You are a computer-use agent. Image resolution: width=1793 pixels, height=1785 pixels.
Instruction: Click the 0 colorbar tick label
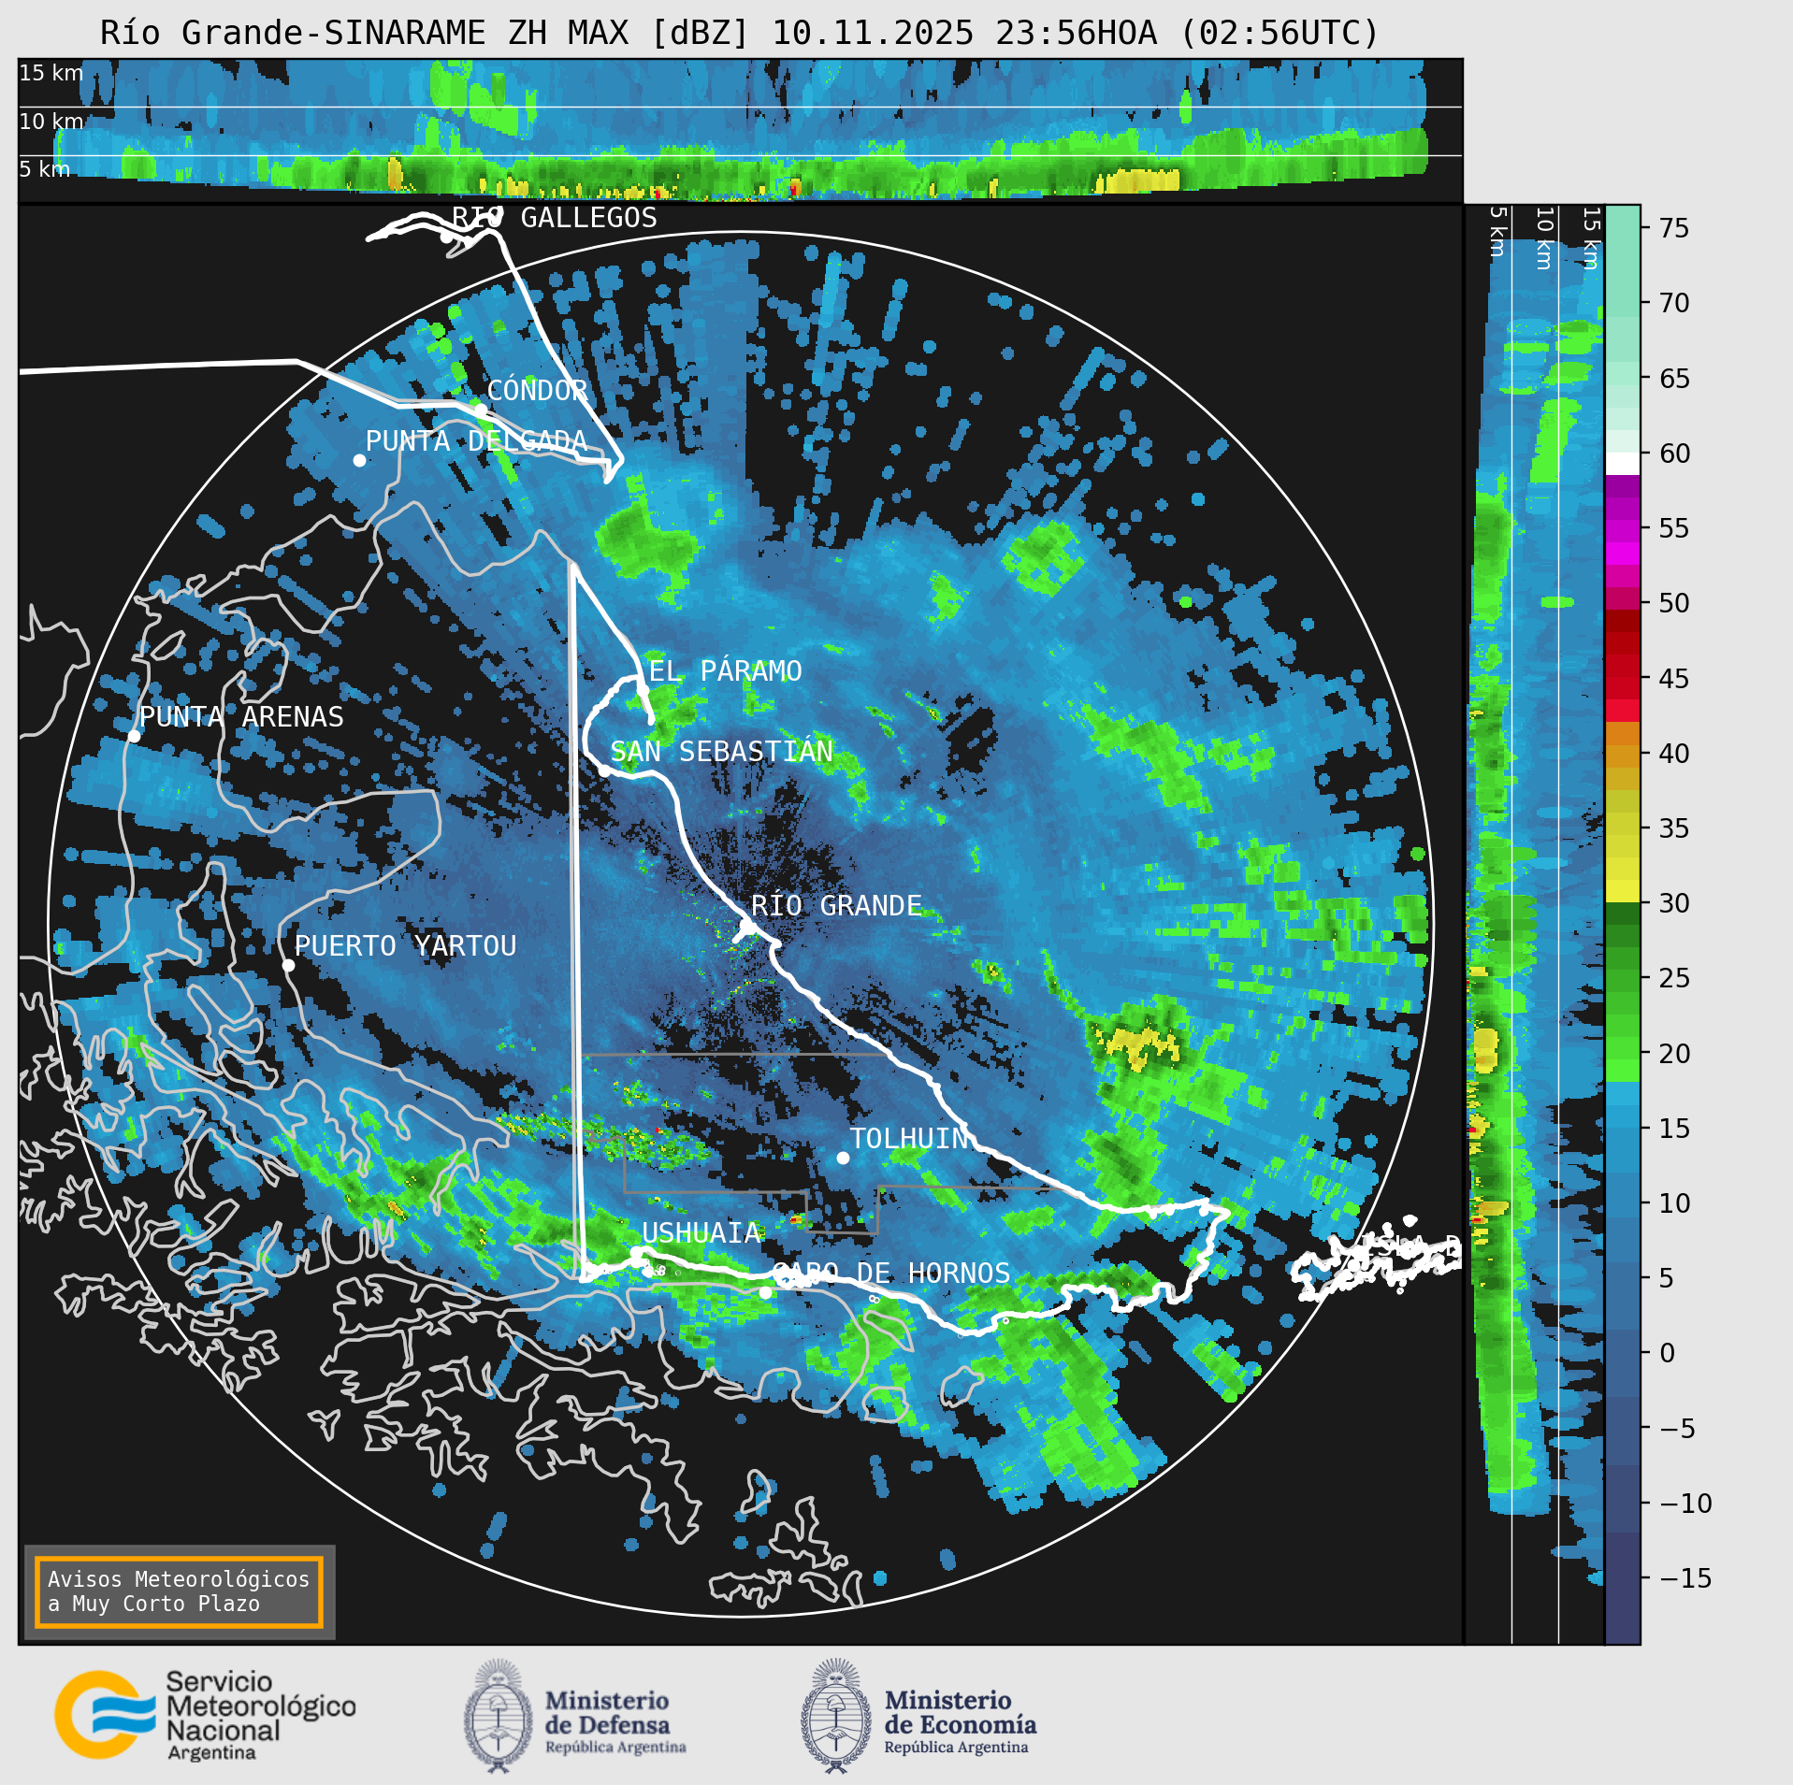[1667, 1353]
